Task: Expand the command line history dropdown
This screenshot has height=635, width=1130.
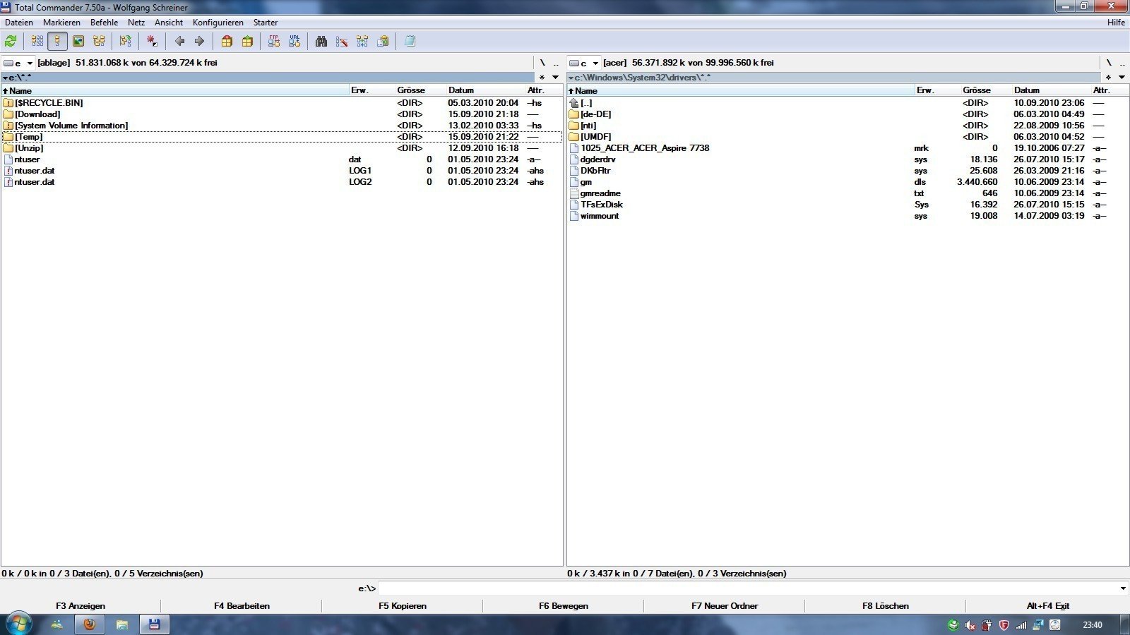Action: point(1123,588)
